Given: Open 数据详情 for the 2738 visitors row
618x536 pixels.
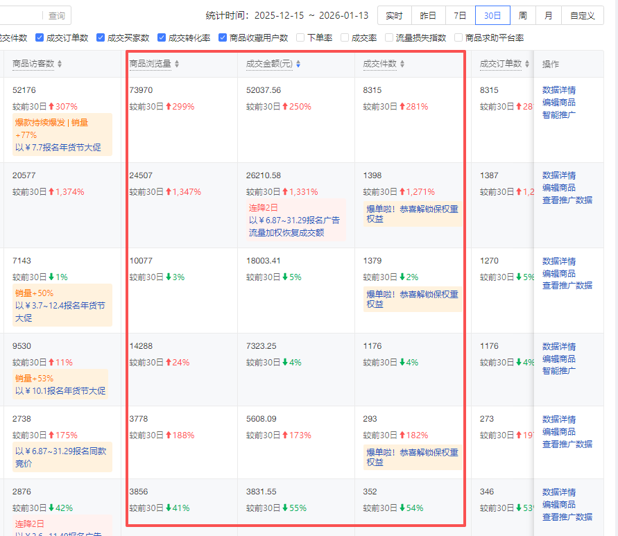Looking at the screenshot, I should click(559, 420).
